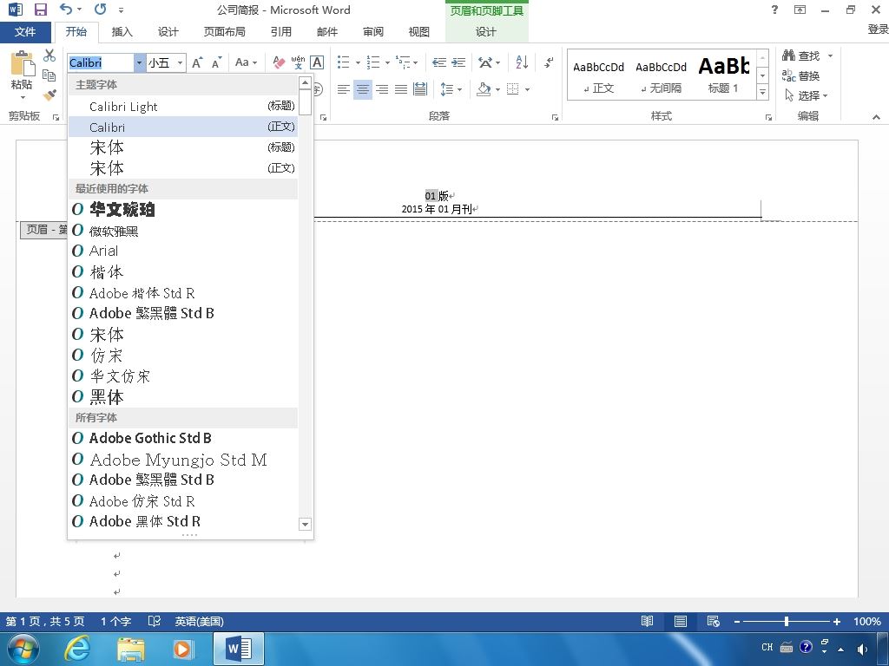Decrease paragraph indent

pos(438,62)
